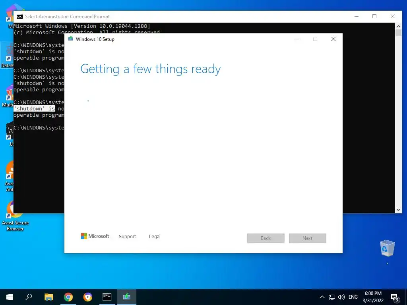Click Command Prompt scrollbar down arrow
Image resolution: width=407 pixels, height=305 pixels.
(398, 210)
